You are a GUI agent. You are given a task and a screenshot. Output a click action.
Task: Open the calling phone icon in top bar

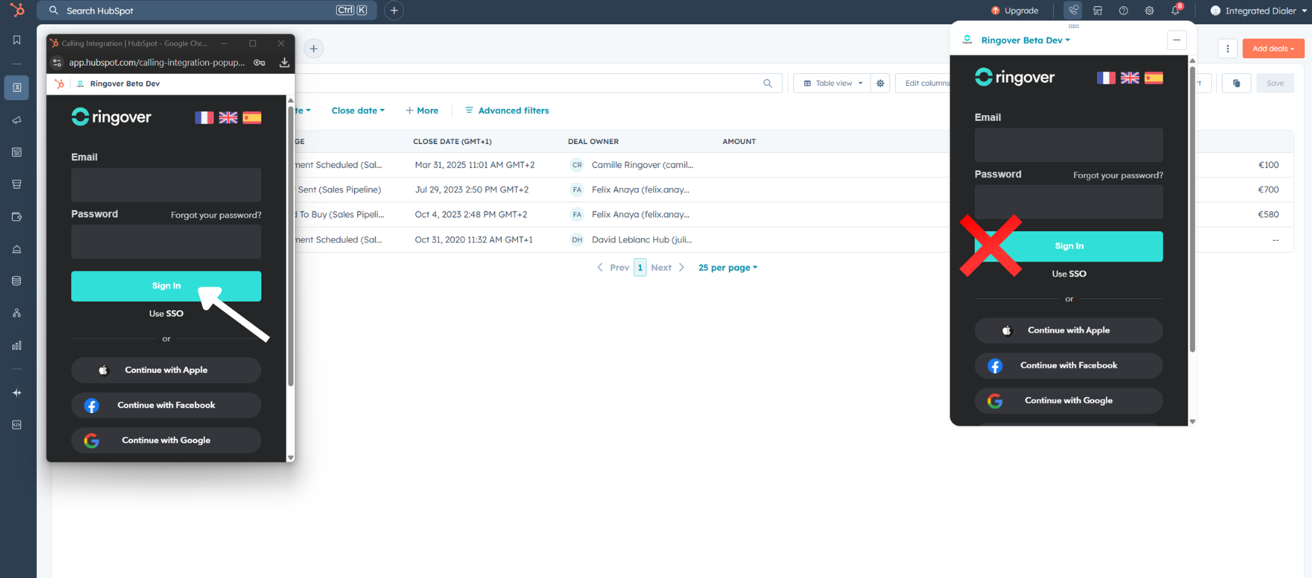(x=1073, y=10)
